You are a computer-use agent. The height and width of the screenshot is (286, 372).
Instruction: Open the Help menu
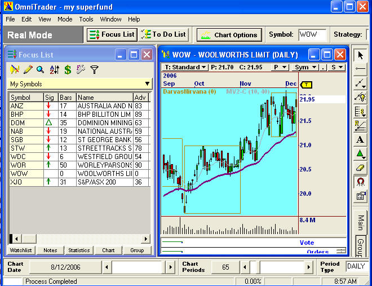pyautogui.click(x=134, y=19)
